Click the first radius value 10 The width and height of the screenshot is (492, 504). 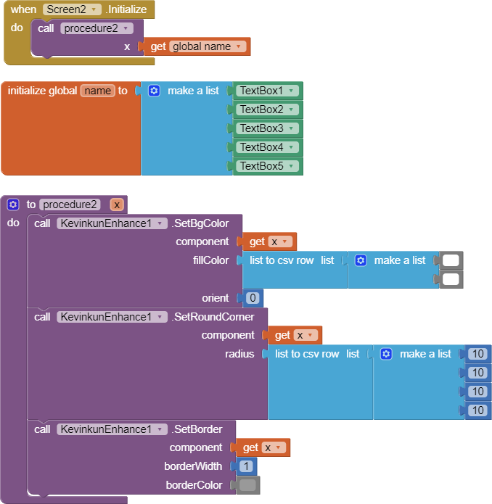tap(477, 354)
